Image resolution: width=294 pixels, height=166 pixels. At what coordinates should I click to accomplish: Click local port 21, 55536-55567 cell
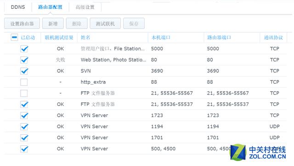click(172, 93)
